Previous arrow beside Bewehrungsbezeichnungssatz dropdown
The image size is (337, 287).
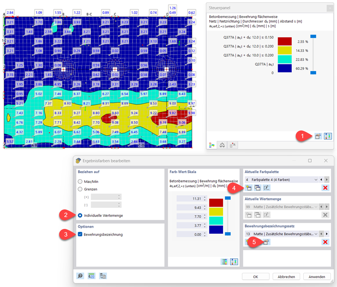point(321,234)
